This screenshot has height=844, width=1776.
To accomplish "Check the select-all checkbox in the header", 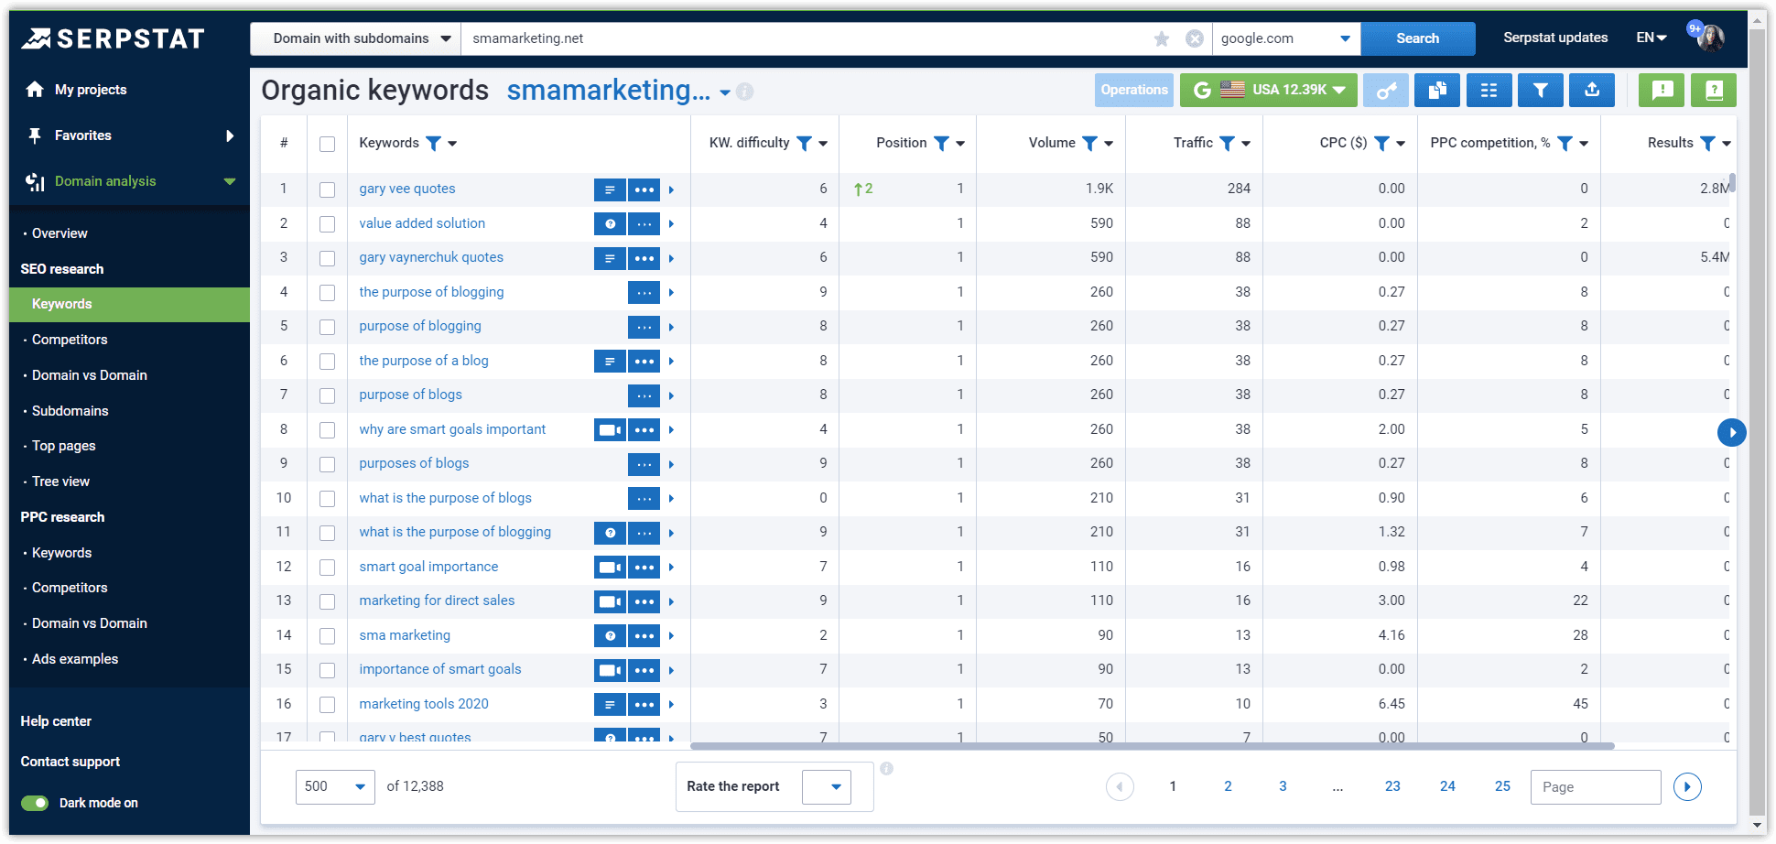I will click(327, 143).
